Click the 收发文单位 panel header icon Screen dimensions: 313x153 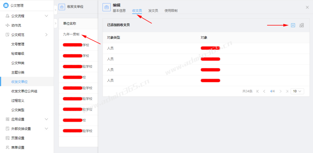61,7
